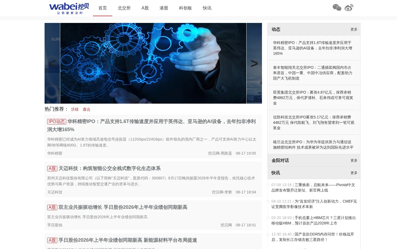
Task: Open the 天迈科技 company tag link
Action: pos(55,192)
